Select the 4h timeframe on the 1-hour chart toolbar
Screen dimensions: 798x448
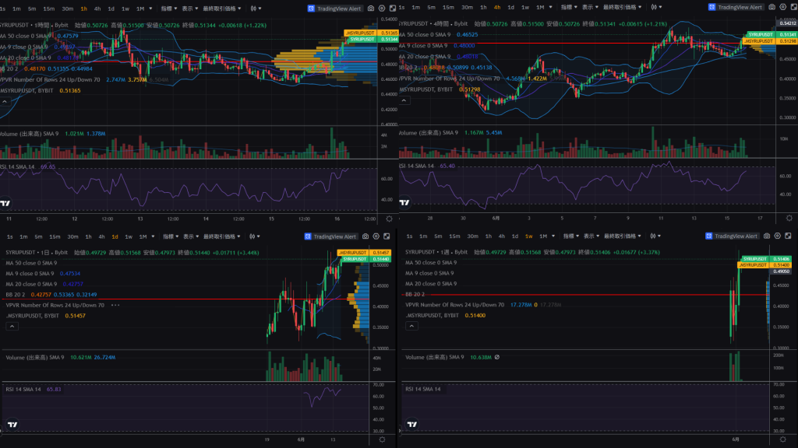(97, 9)
